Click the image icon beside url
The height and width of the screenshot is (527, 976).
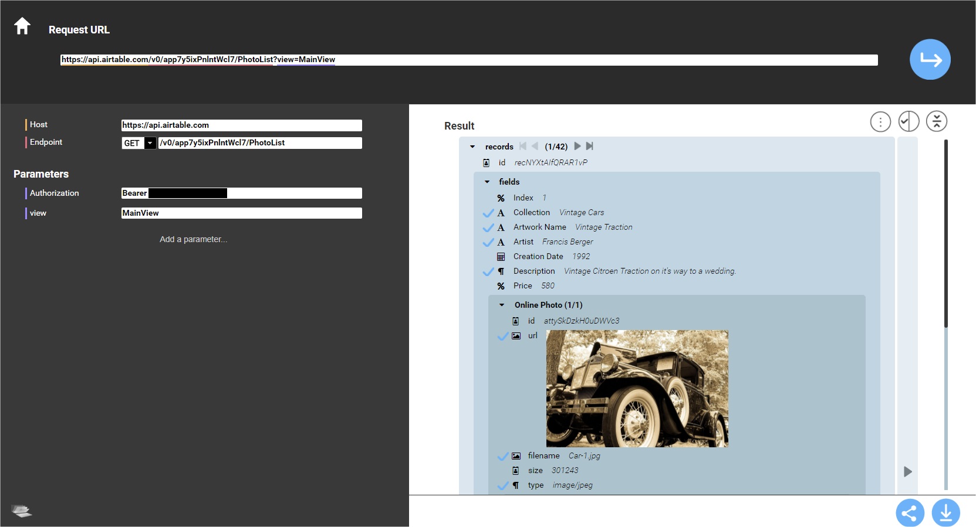(516, 336)
